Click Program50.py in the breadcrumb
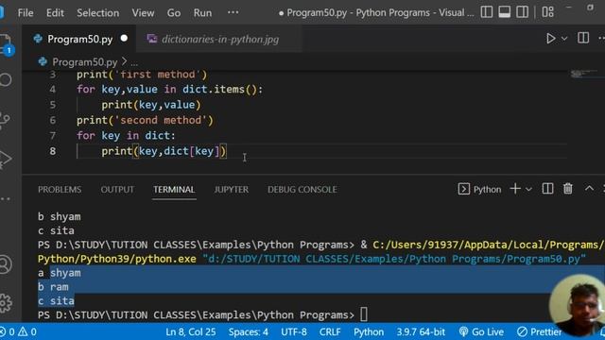This screenshot has width=605, height=340. click(x=84, y=61)
